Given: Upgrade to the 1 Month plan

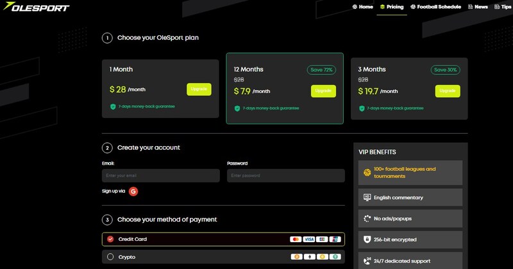Looking at the screenshot, I should click(x=199, y=89).
